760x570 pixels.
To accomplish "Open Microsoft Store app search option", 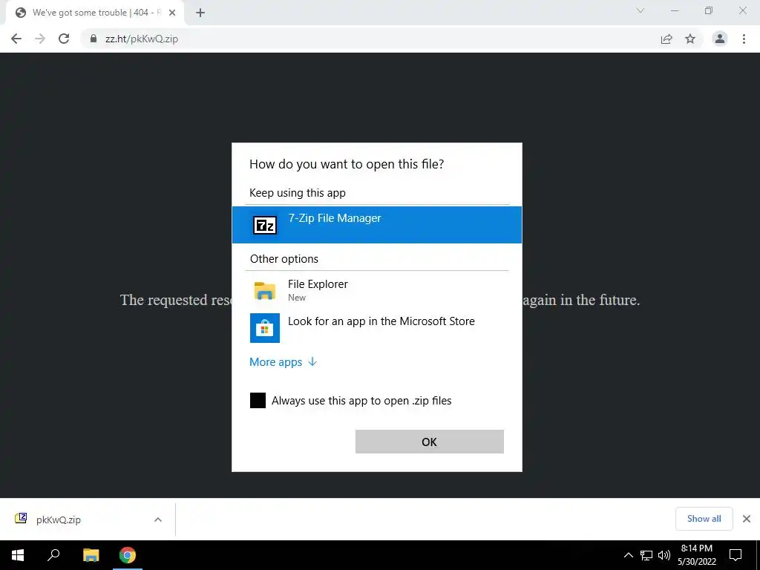I will pyautogui.click(x=376, y=327).
